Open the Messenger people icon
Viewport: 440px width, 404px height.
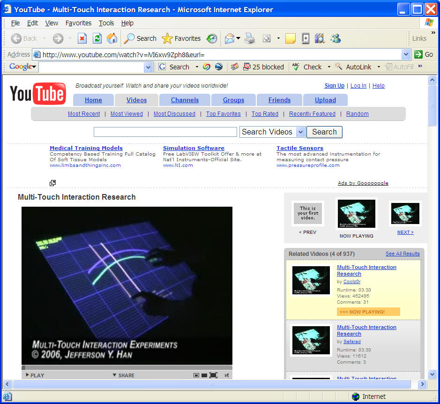(336, 38)
